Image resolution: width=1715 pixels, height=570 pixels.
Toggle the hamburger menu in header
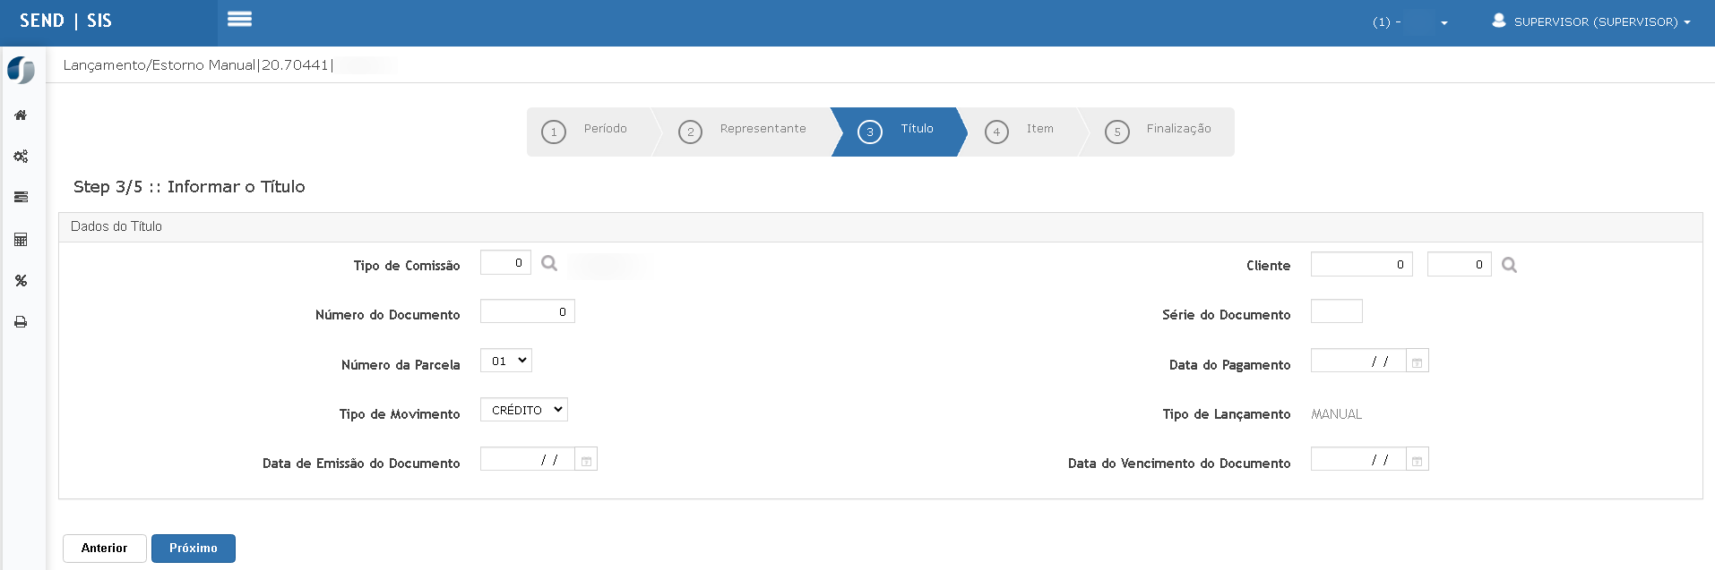click(239, 19)
